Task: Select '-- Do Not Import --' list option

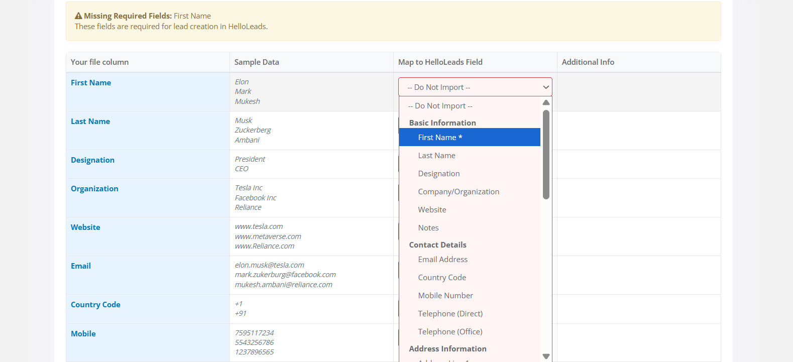Action: tap(440, 106)
